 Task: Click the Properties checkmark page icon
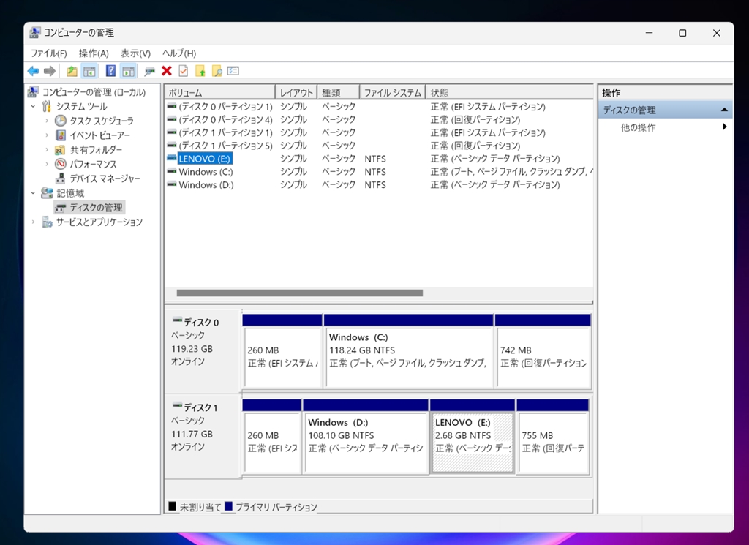click(x=183, y=71)
